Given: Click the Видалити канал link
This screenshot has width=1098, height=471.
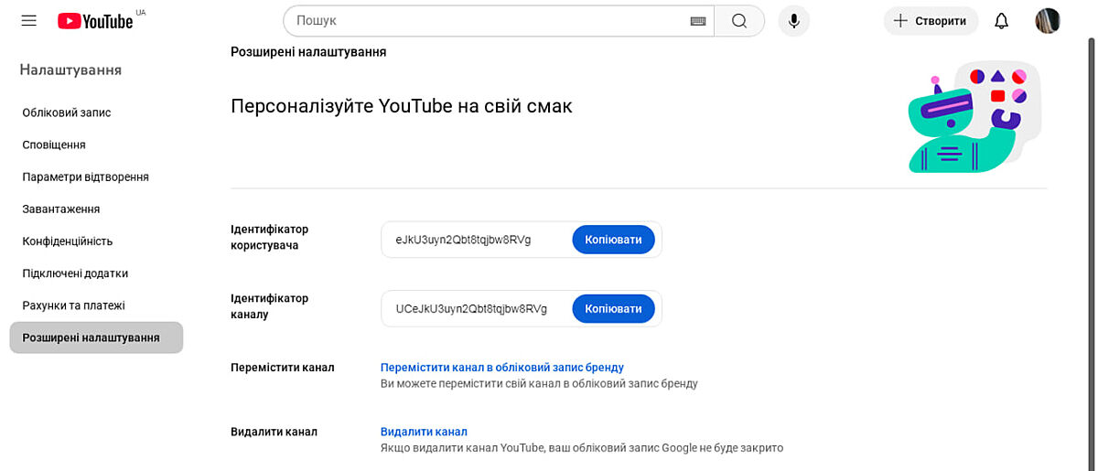Looking at the screenshot, I should click(x=424, y=432).
